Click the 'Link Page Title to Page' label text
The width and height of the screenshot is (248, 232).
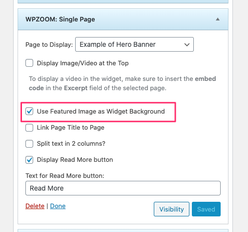pos(71,128)
